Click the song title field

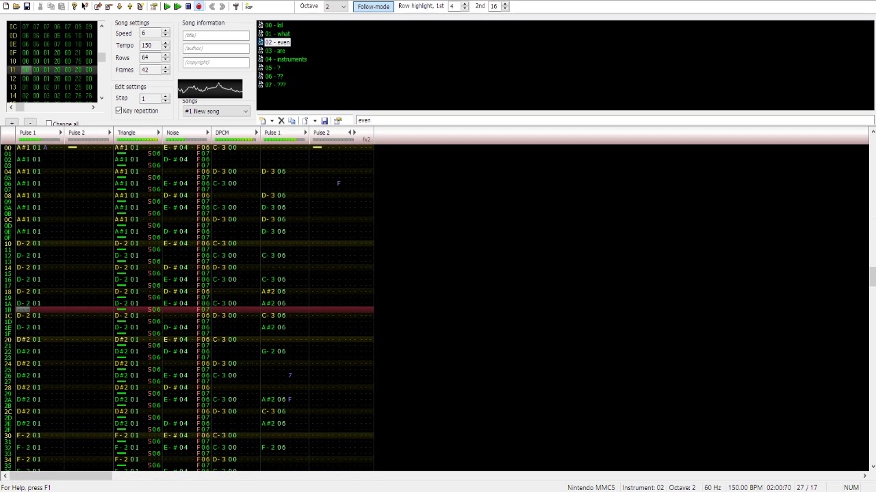[x=216, y=35]
